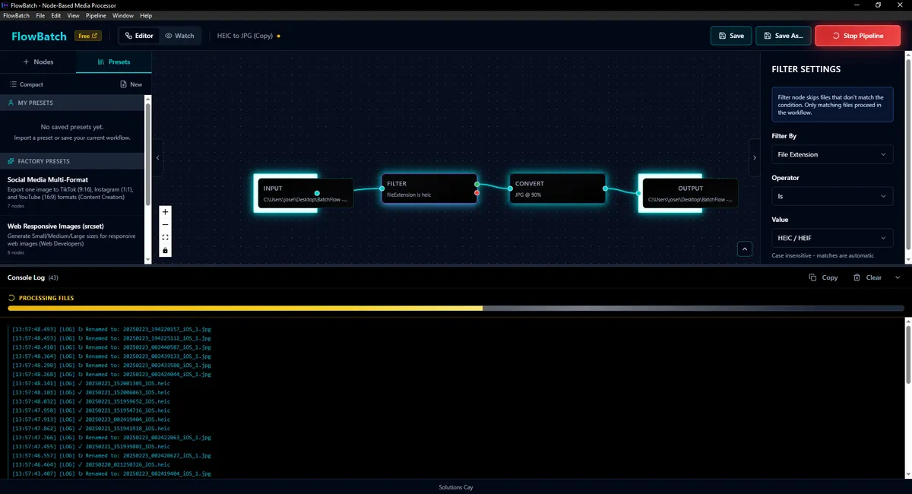Viewport: 912px width, 494px height.
Task: Collapse the Console Log panel chevron
Action: (x=898, y=277)
